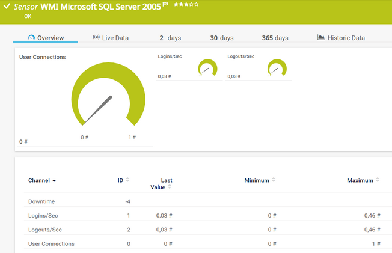The height and width of the screenshot is (253, 392).
Task: Click the Live Data broadcast icon
Action: (96, 38)
